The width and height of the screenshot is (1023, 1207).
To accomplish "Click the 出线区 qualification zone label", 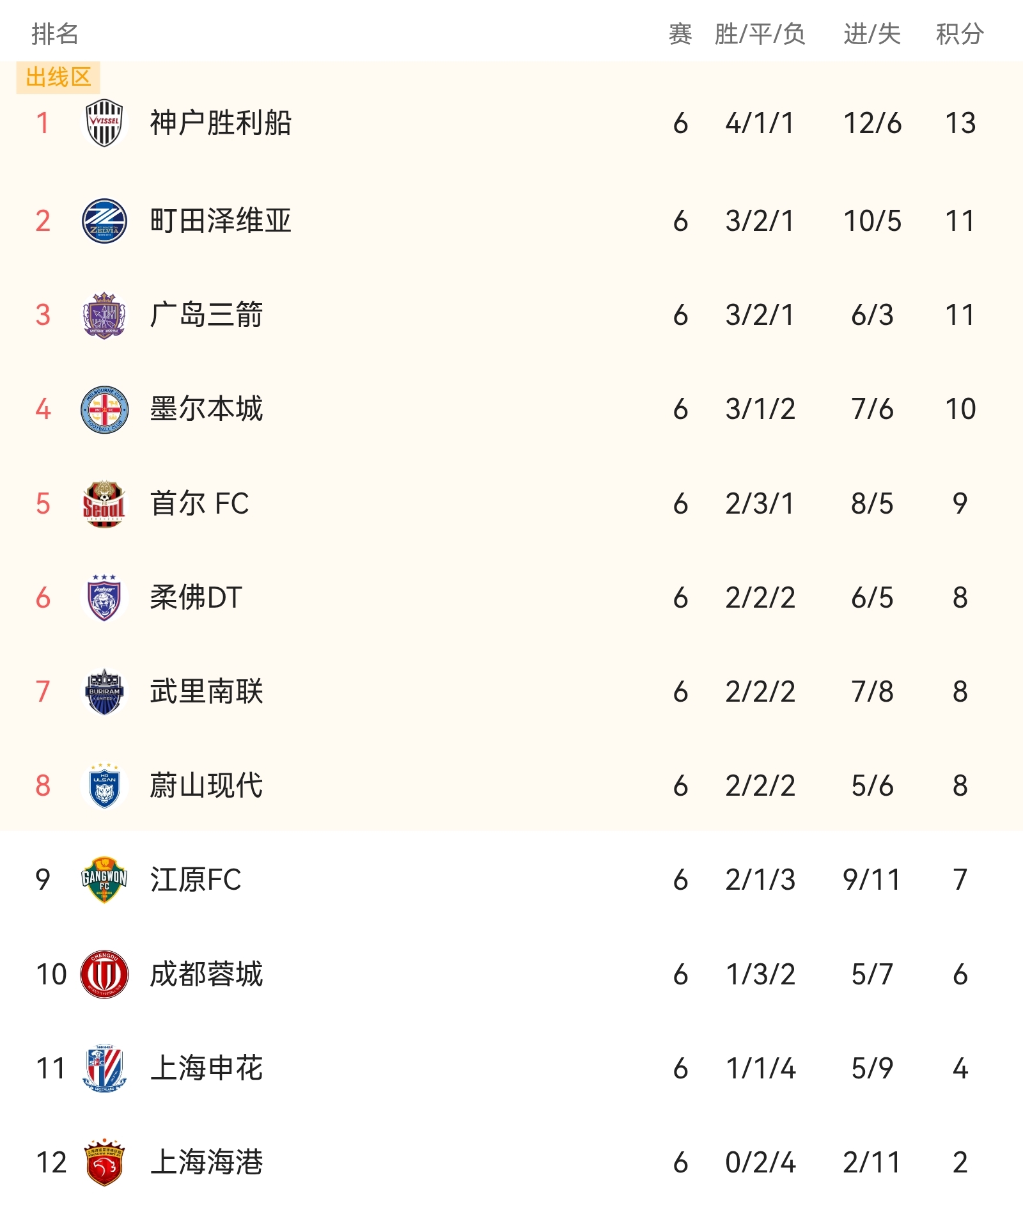I will click(x=58, y=77).
